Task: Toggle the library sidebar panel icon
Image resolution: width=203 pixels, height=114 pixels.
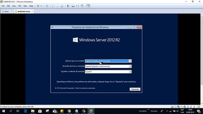Action: point(69,6)
